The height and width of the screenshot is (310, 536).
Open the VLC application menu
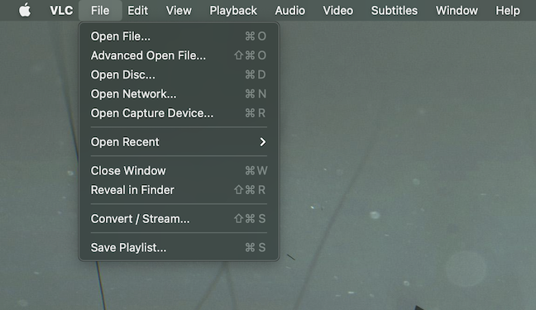pyautogui.click(x=61, y=10)
